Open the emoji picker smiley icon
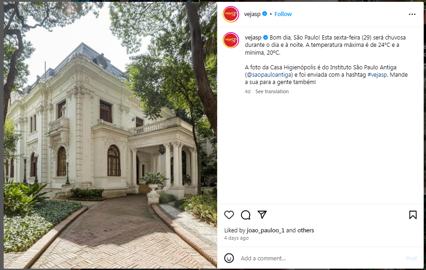Image resolution: width=426 pixels, height=270 pixels. pos(229,258)
